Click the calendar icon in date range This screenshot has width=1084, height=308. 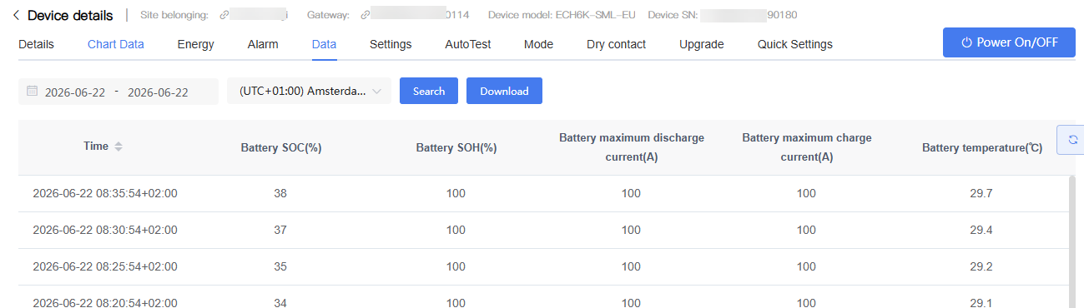33,92
